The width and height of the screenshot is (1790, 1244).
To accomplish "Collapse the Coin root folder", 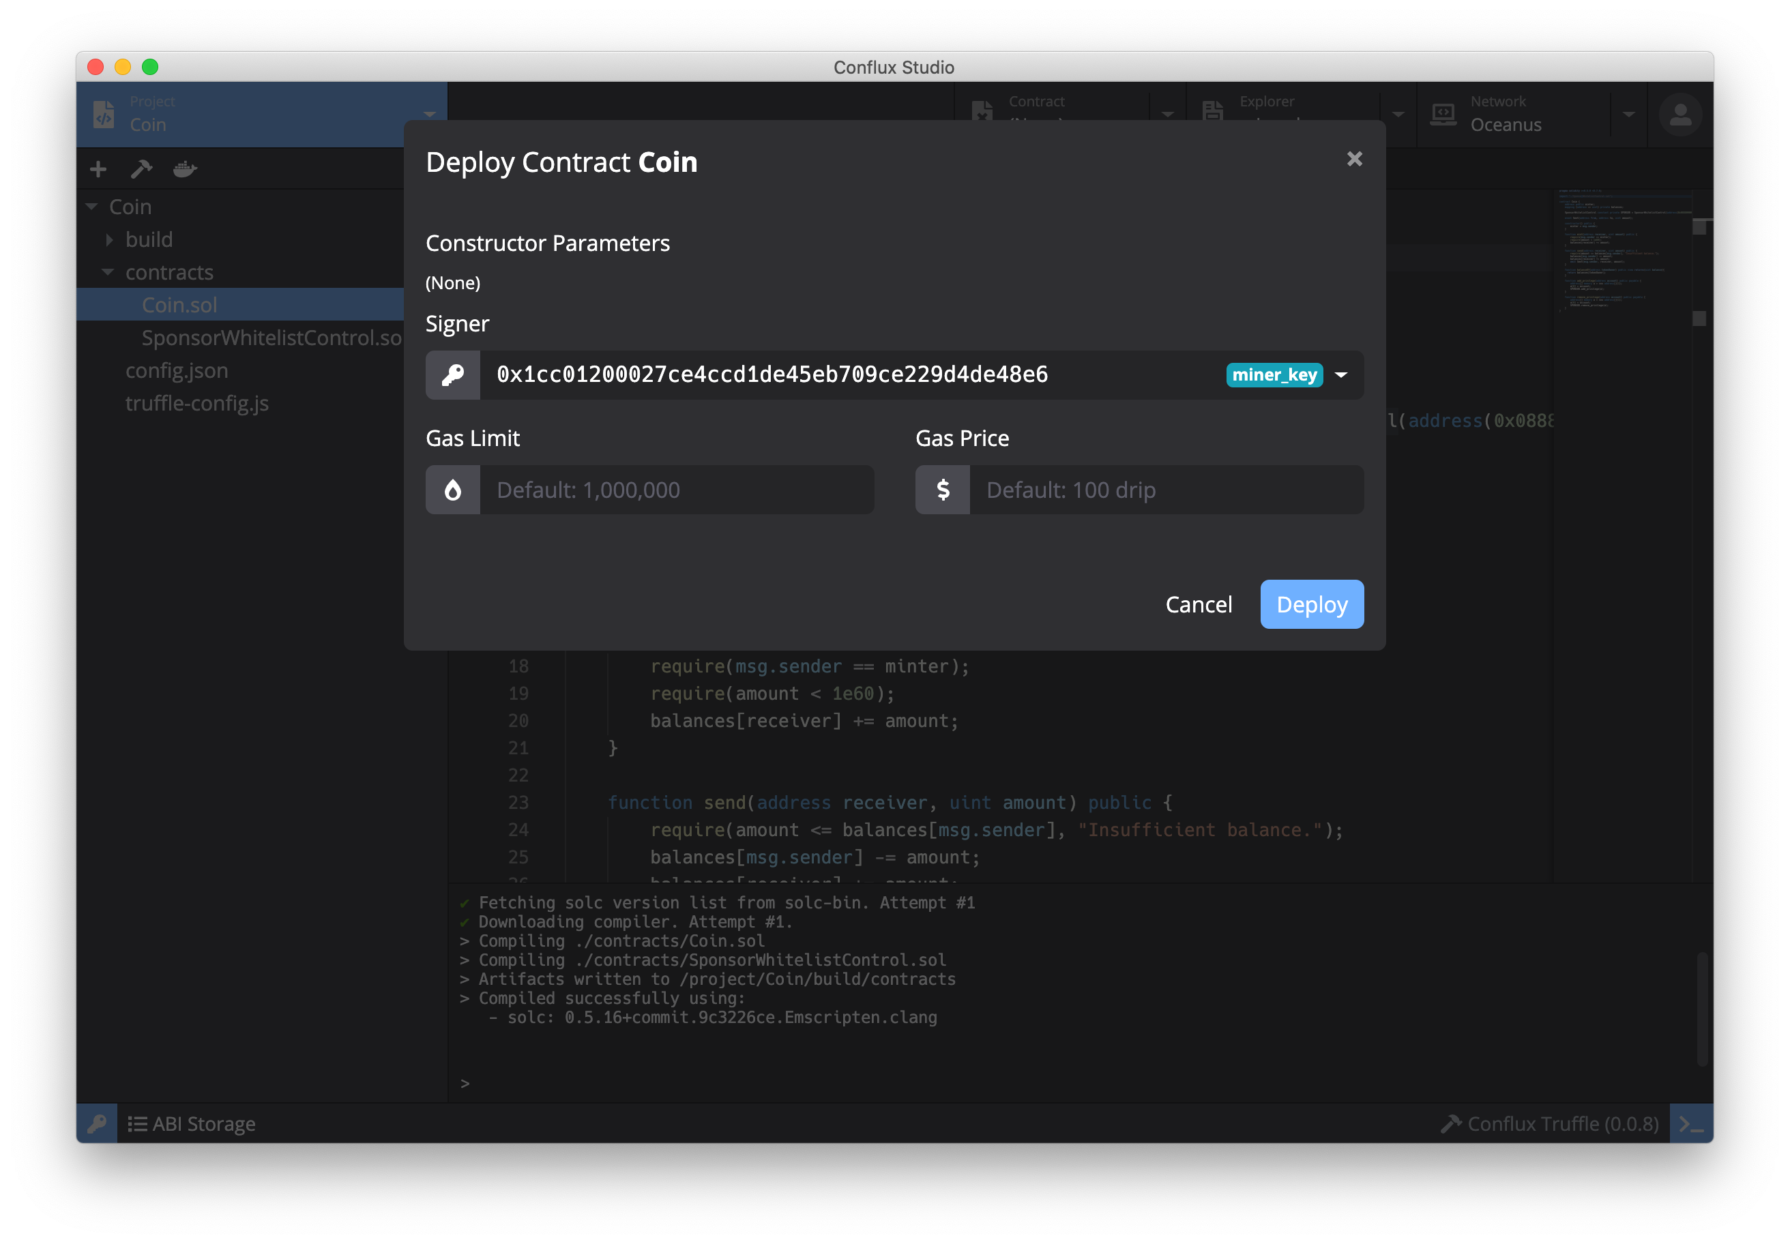I will click(x=92, y=207).
